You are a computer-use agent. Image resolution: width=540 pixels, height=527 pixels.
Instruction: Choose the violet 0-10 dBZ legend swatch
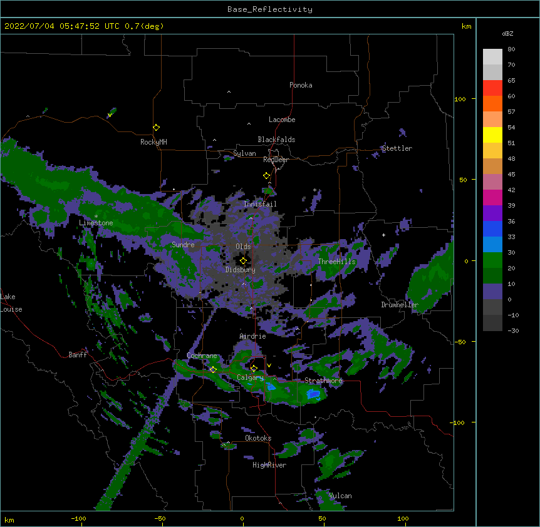(492, 292)
